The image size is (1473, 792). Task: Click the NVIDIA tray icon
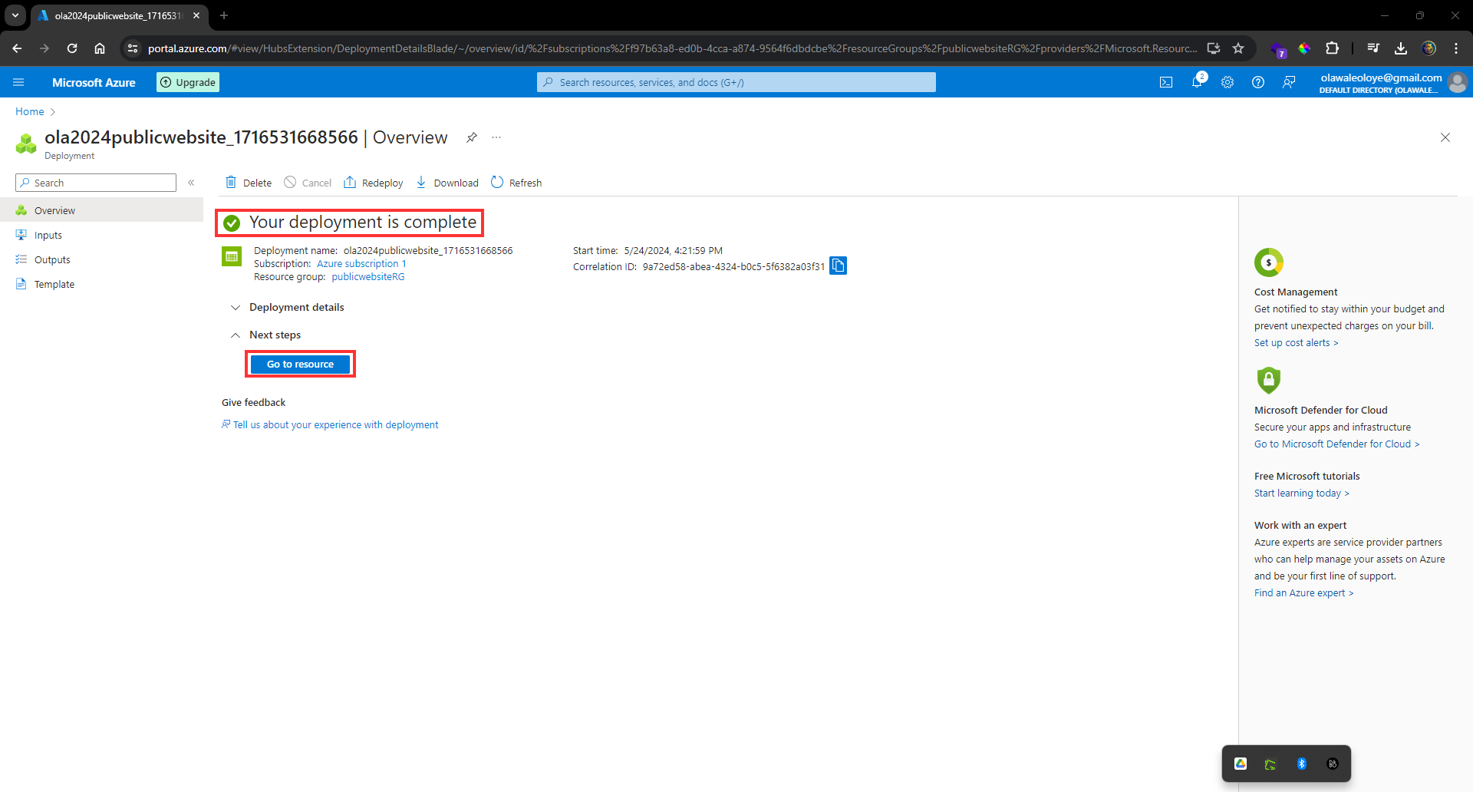(1270, 764)
